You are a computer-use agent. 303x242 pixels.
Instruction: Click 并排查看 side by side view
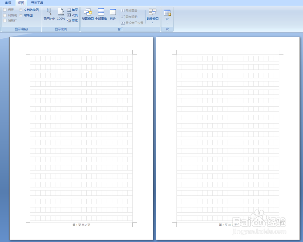(x=129, y=11)
